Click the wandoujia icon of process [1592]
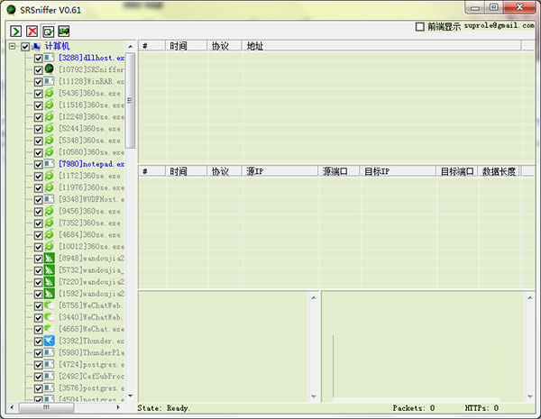 (49, 294)
